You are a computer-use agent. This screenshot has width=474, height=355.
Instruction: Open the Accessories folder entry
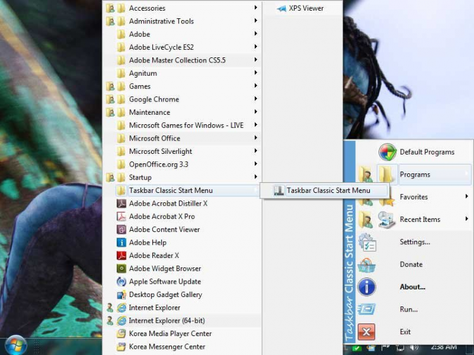[182, 8]
